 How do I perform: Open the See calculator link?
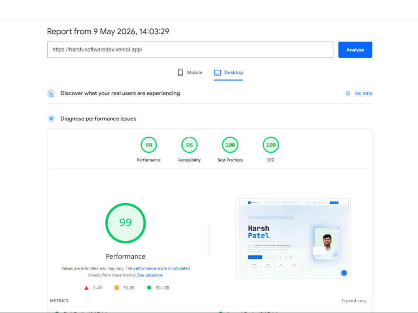(150, 275)
